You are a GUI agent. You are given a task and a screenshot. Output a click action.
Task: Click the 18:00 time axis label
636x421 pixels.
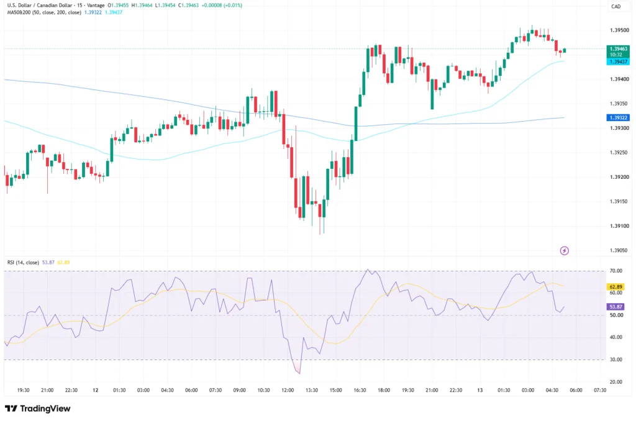384,390
